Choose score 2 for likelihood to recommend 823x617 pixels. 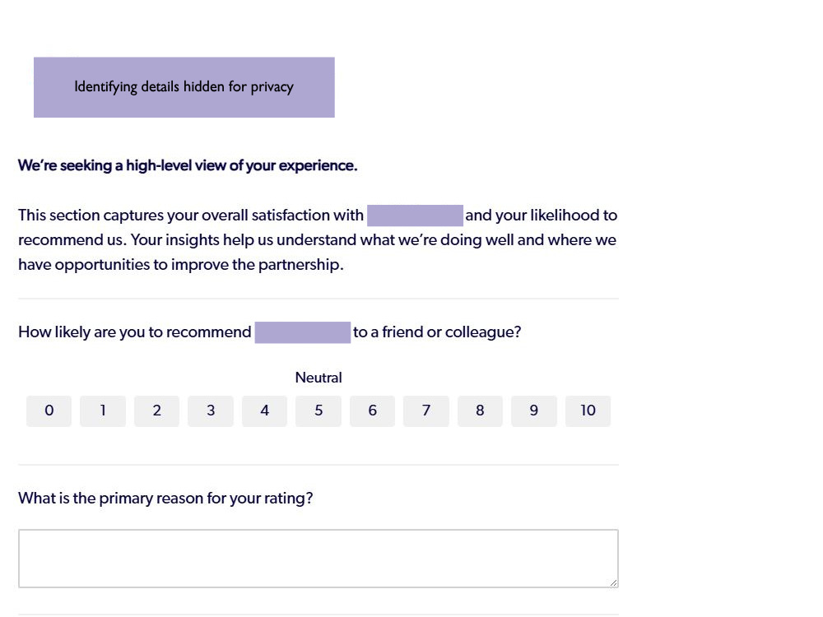(156, 411)
